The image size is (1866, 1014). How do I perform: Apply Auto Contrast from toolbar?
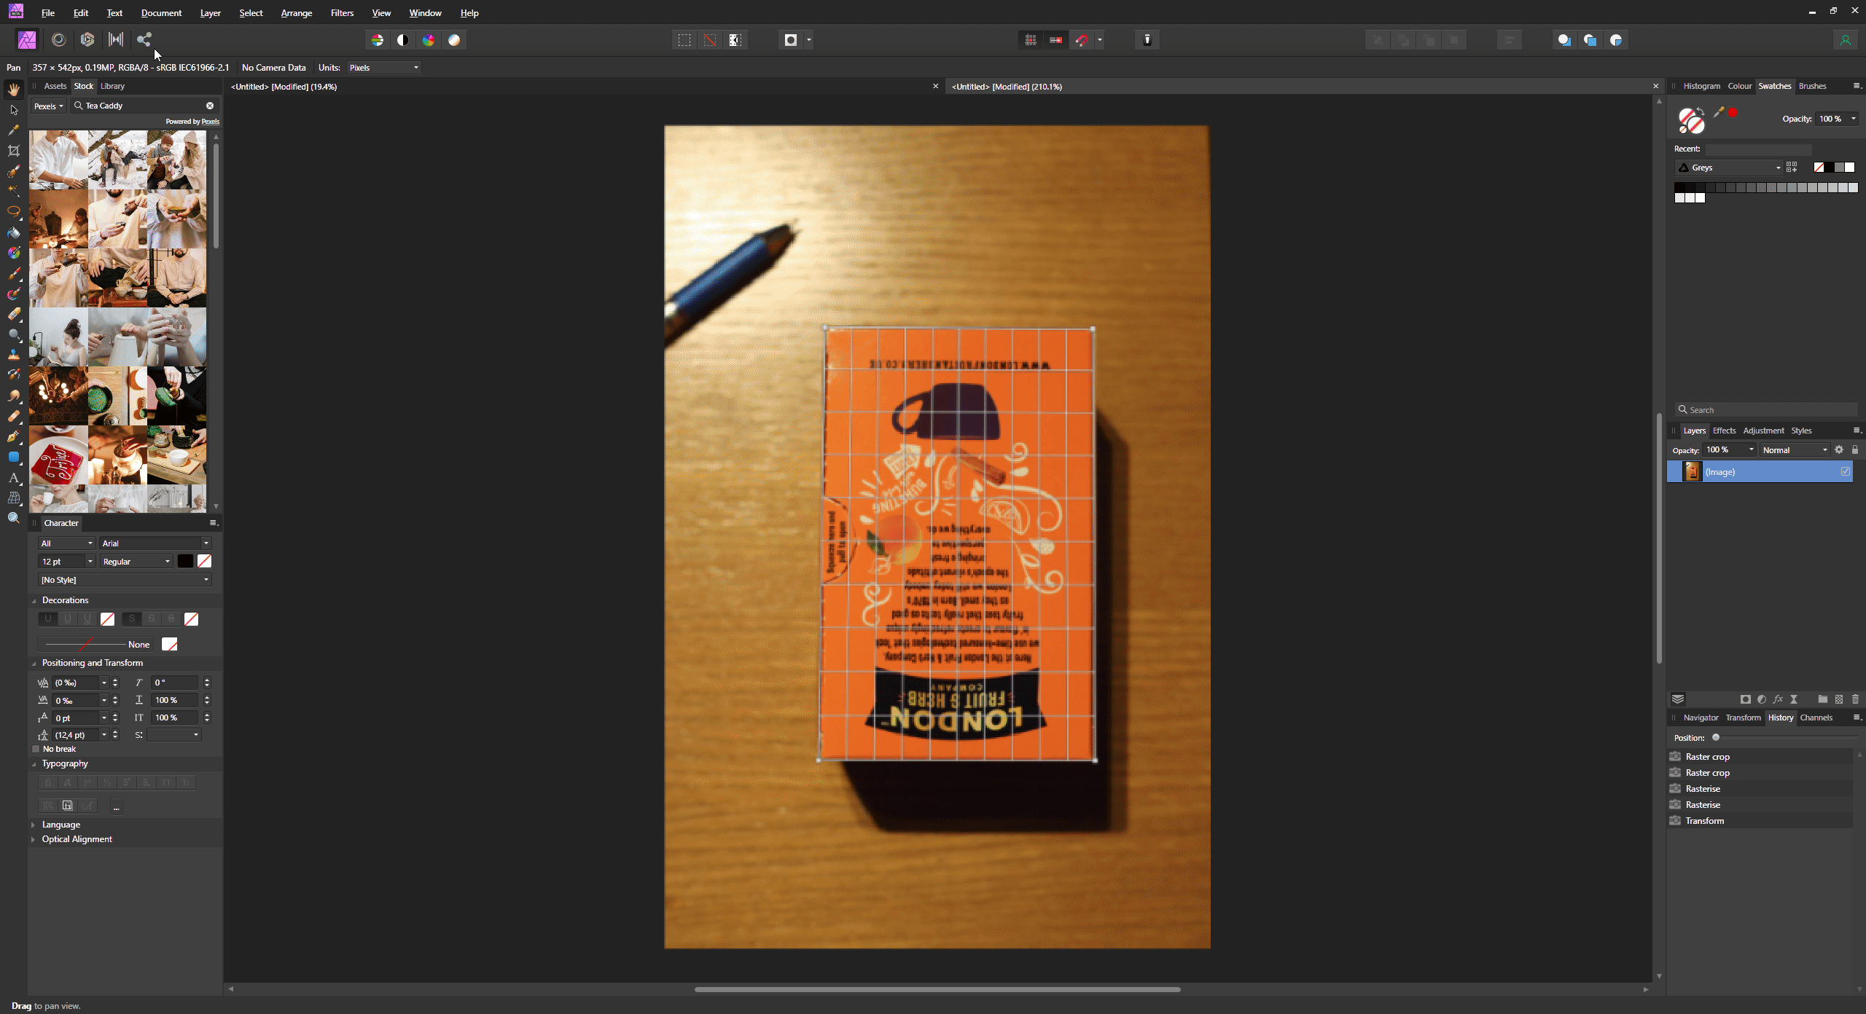(x=403, y=40)
